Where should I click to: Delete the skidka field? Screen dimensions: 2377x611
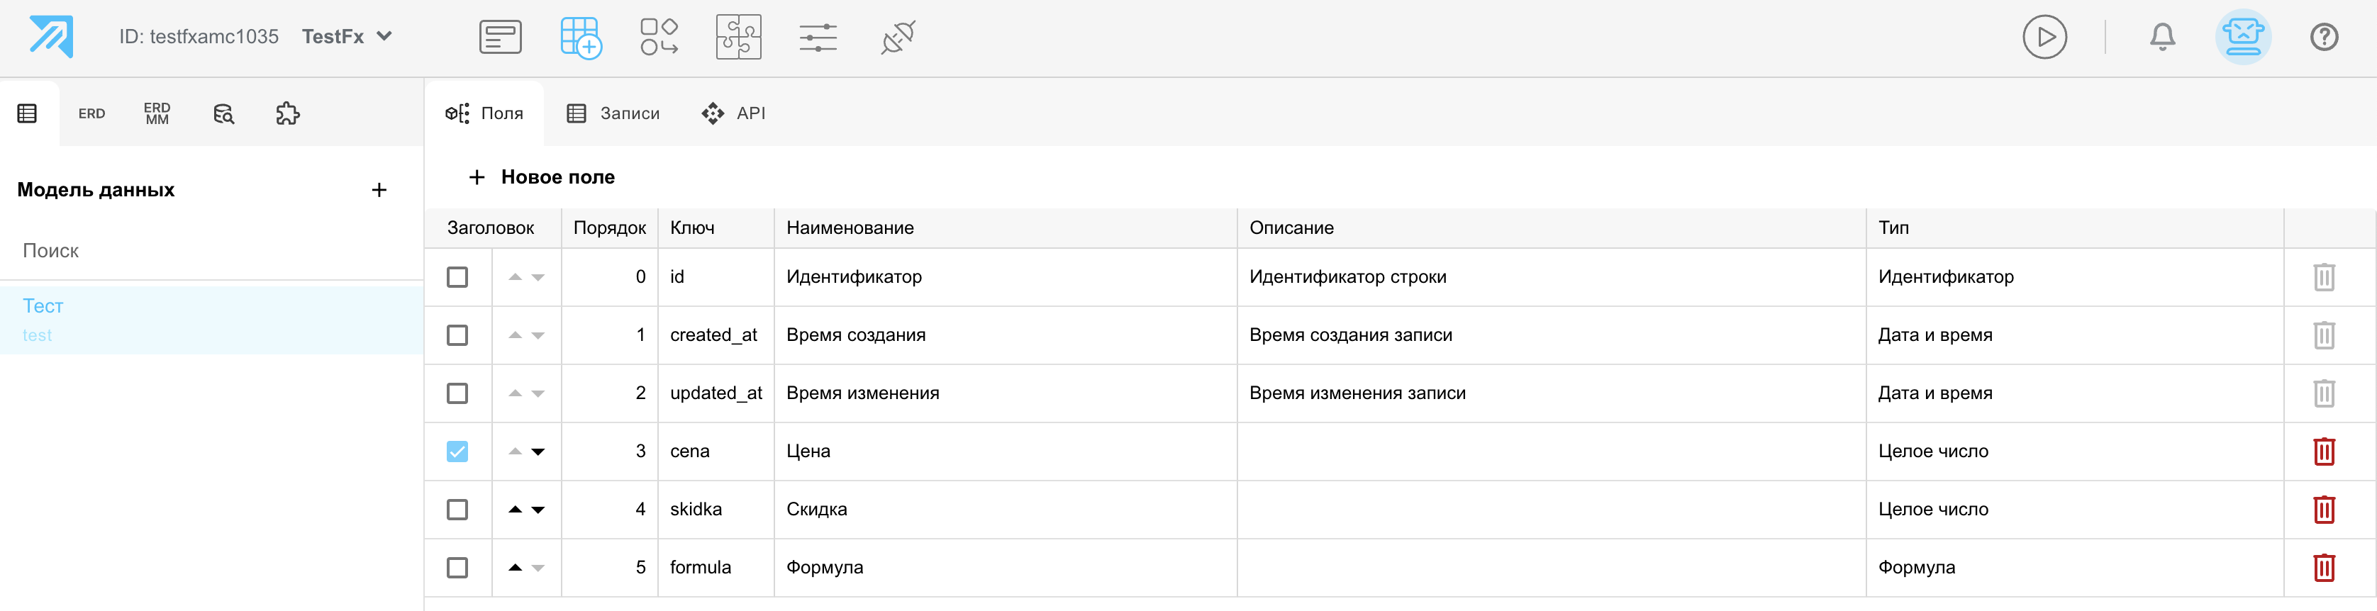click(x=2324, y=510)
